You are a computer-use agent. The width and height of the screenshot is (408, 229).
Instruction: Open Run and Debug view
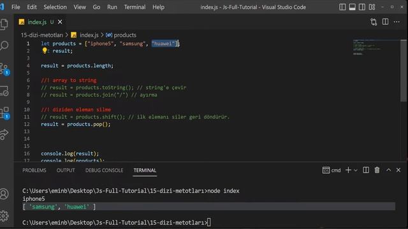coord(4,91)
